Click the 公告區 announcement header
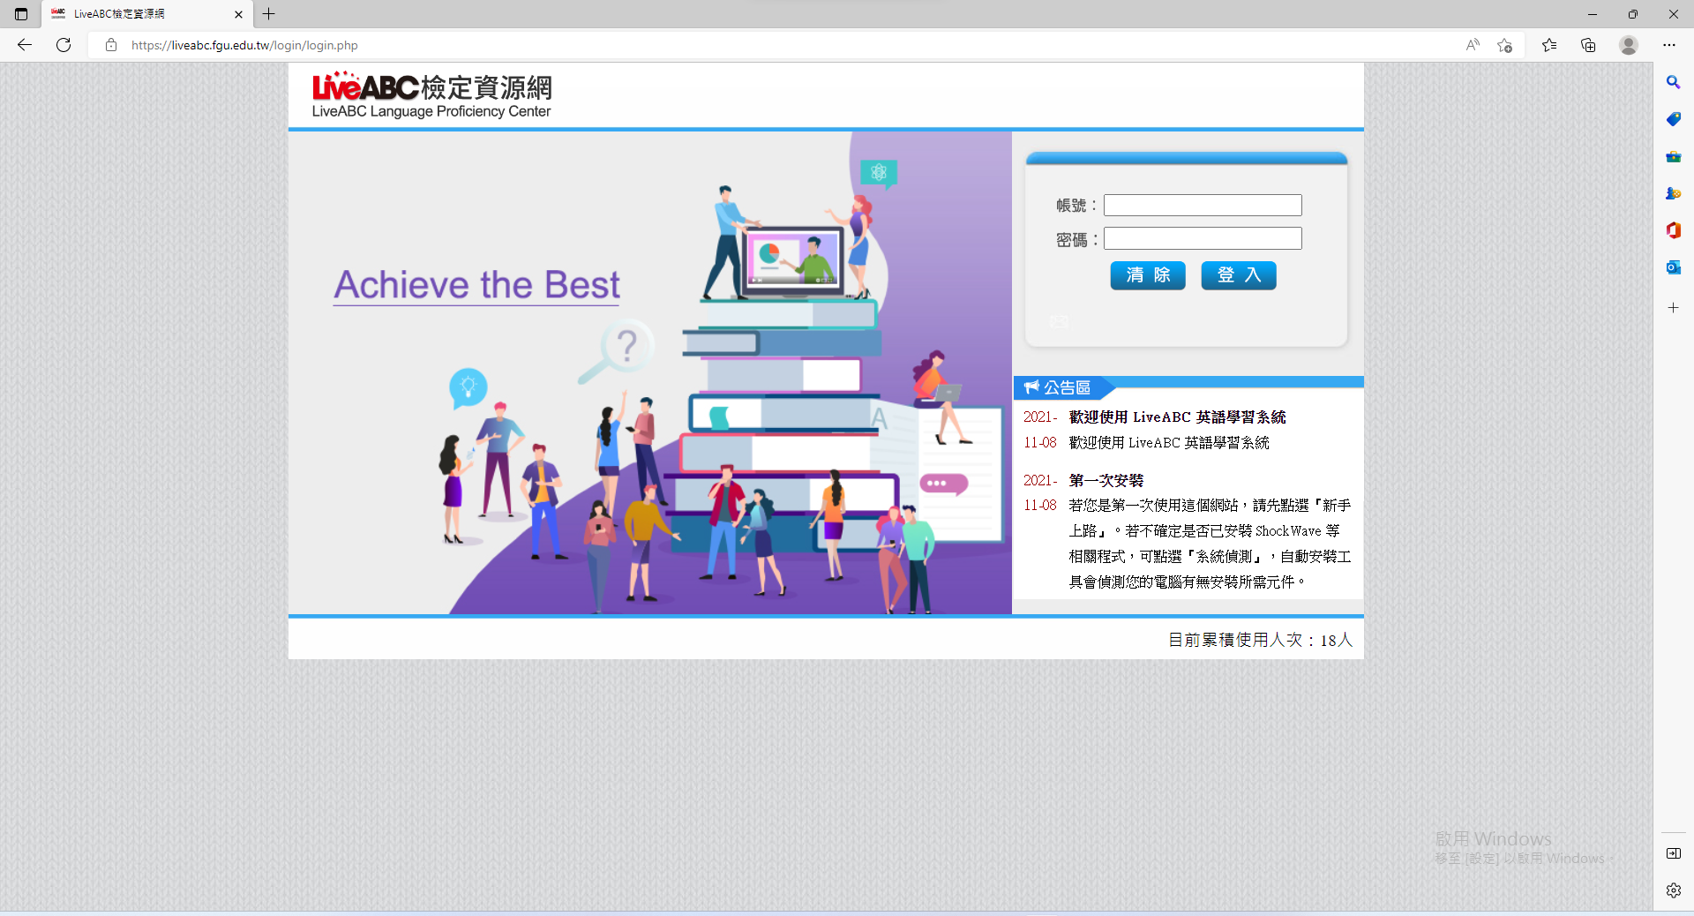 click(x=1067, y=387)
